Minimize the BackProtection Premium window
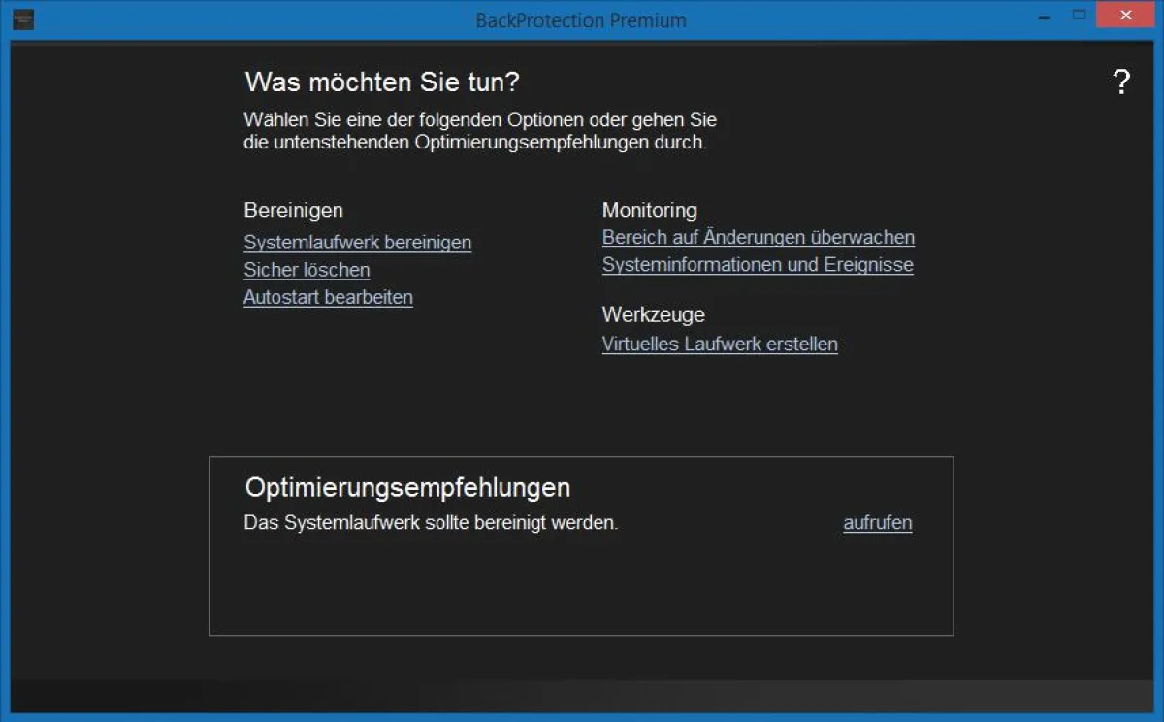 [x=1042, y=16]
